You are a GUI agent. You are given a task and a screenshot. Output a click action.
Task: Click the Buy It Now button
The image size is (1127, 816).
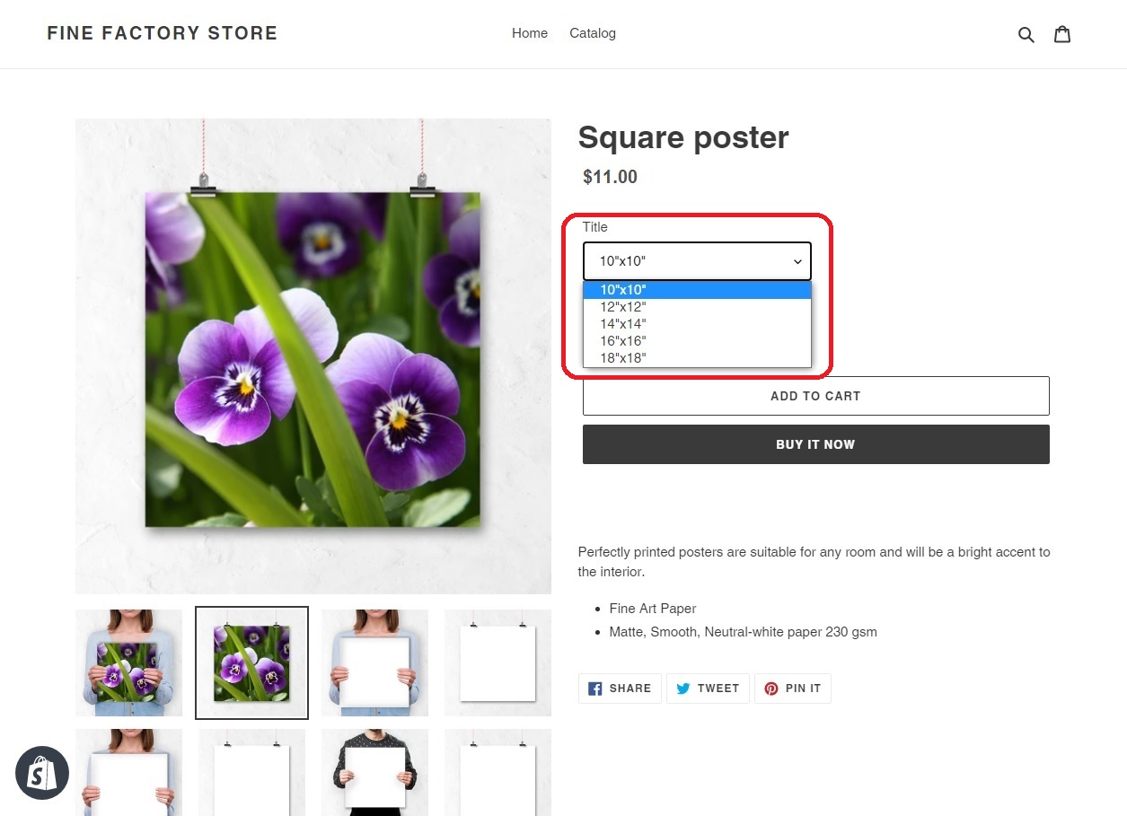815,444
